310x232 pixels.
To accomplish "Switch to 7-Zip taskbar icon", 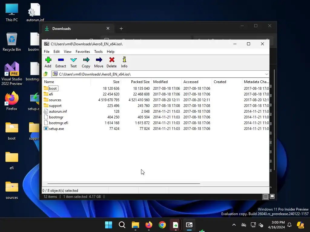I will coord(189,225).
